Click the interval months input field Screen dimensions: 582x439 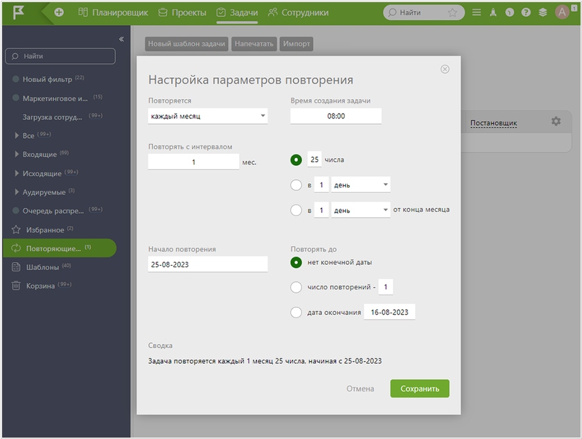pos(193,162)
